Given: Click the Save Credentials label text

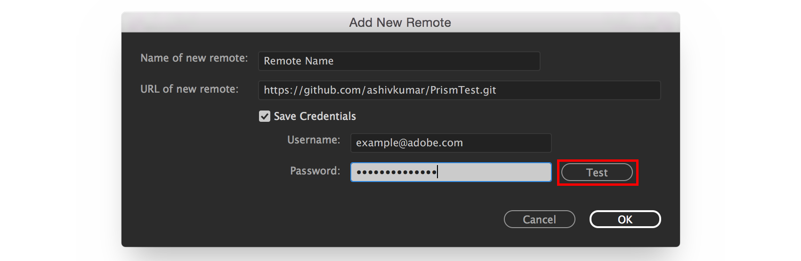Looking at the screenshot, I should (315, 116).
